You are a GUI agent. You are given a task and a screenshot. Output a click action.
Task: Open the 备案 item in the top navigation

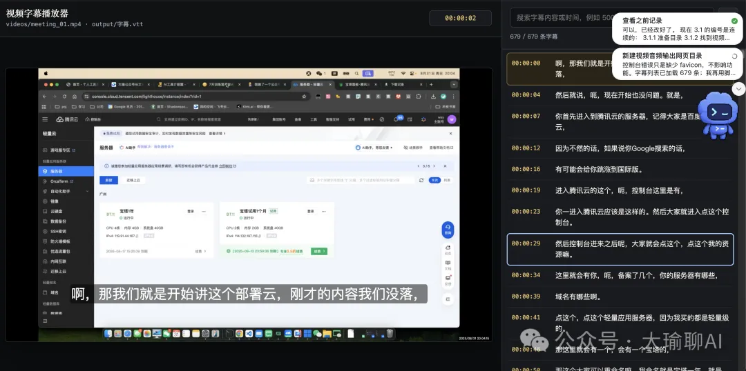click(298, 119)
